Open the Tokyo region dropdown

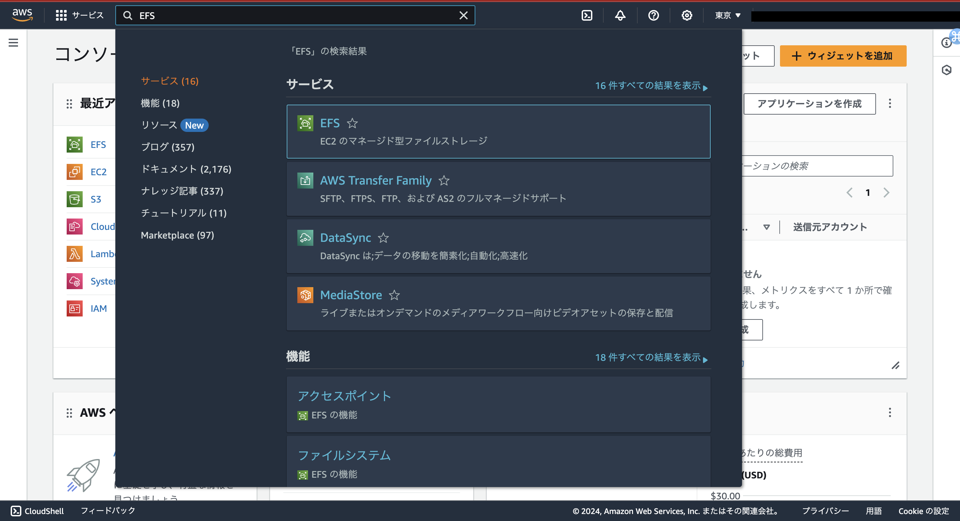point(727,15)
